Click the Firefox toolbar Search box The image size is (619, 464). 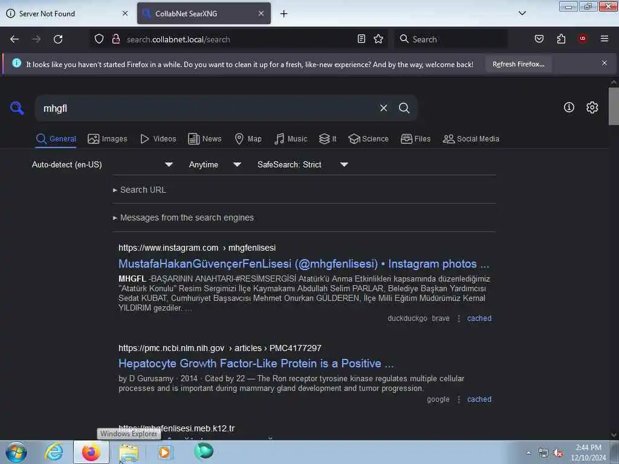[x=451, y=39]
